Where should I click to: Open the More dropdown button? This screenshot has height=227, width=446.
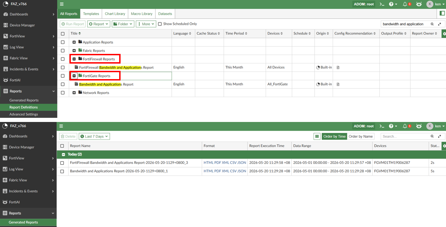point(146,24)
